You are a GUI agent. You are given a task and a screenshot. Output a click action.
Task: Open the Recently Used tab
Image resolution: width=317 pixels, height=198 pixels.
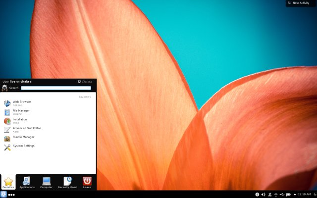67,182
